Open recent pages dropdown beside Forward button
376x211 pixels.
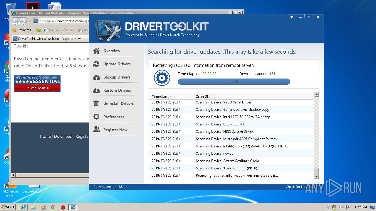(x=30, y=21)
